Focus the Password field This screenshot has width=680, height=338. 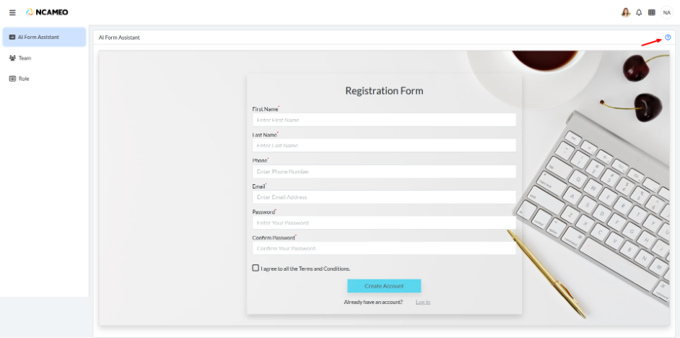point(384,222)
